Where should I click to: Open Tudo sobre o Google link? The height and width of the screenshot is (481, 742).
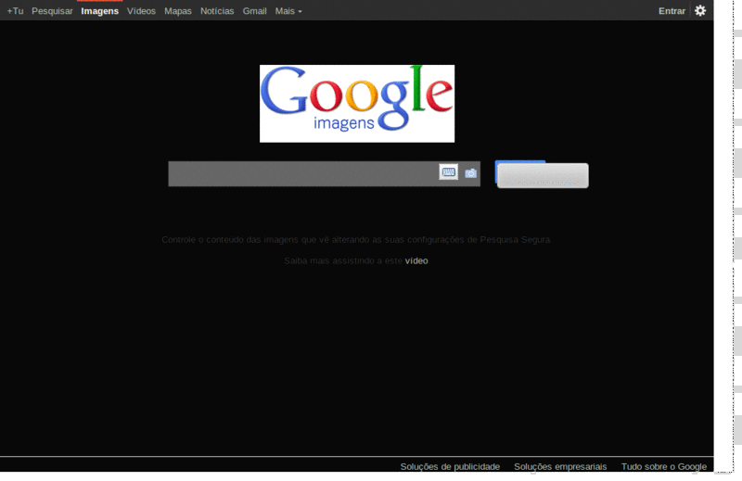(x=663, y=467)
